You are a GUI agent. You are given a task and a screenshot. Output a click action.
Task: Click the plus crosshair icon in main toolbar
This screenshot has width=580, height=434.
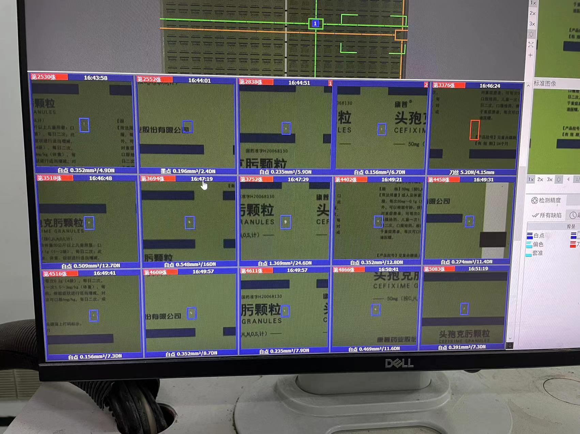530,55
